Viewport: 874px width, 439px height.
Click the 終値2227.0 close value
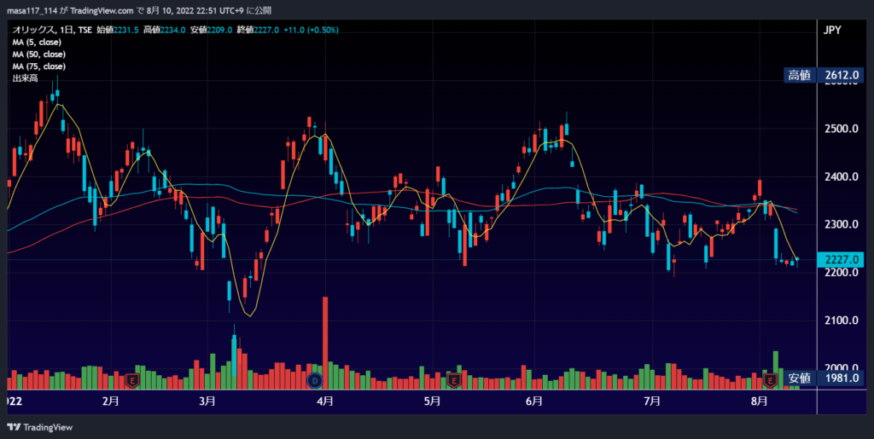[258, 30]
